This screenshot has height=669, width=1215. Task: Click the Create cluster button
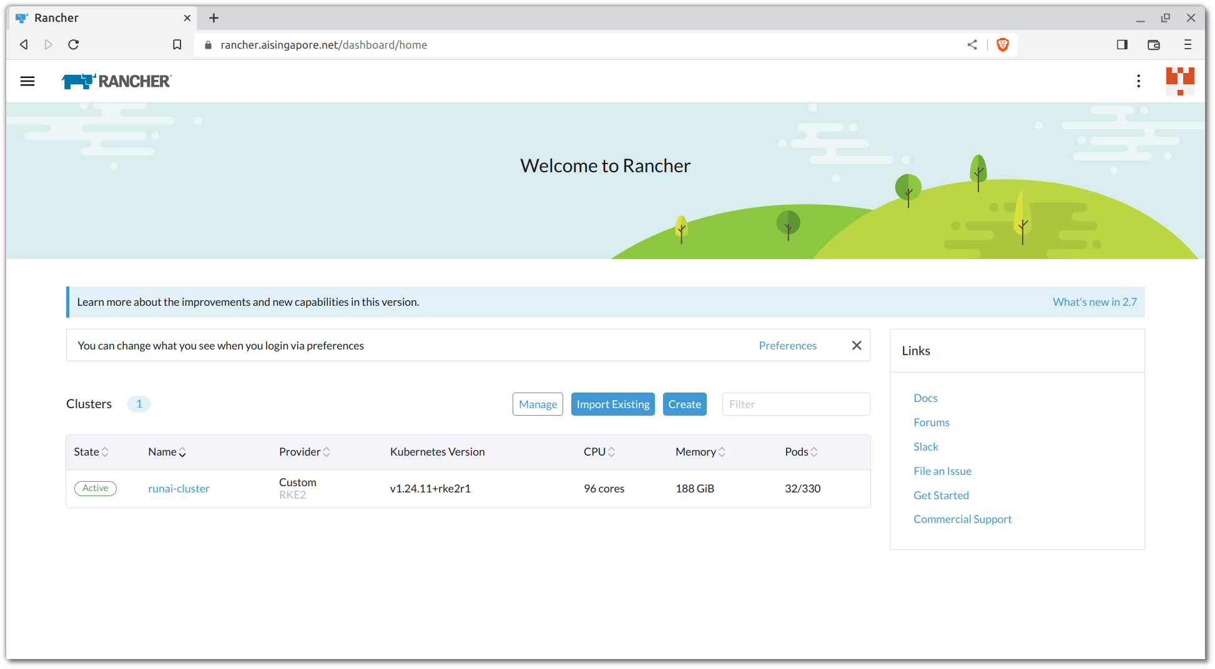684,404
